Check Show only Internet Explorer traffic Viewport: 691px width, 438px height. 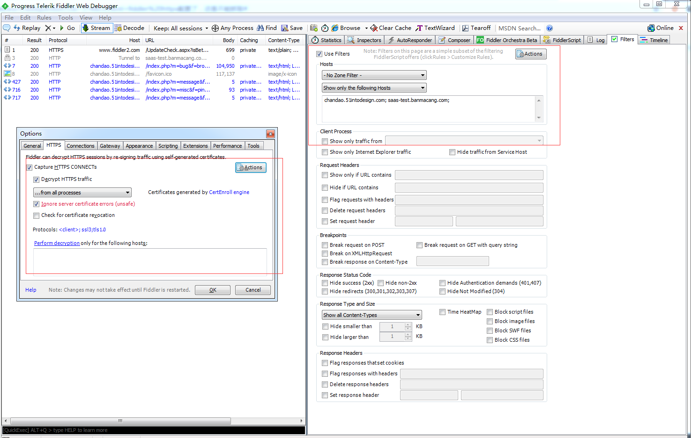click(325, 152)
